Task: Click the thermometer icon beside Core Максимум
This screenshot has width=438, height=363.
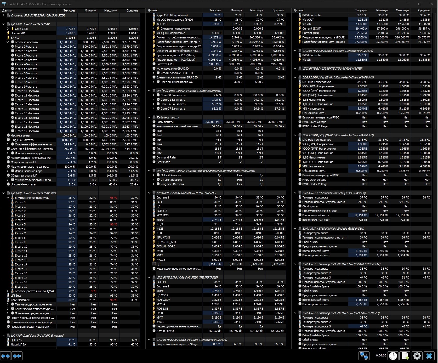Action: tap(8, 300)
